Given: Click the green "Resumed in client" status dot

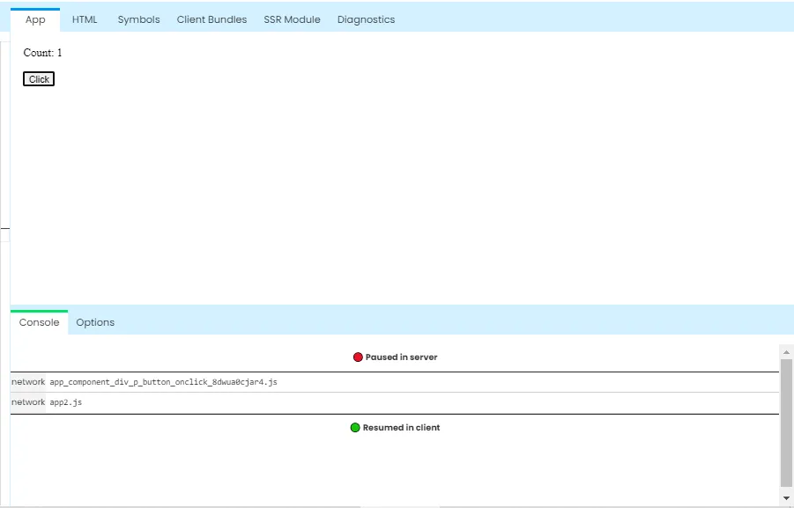Looking at the screenshot, I should [x=355, y=428].
